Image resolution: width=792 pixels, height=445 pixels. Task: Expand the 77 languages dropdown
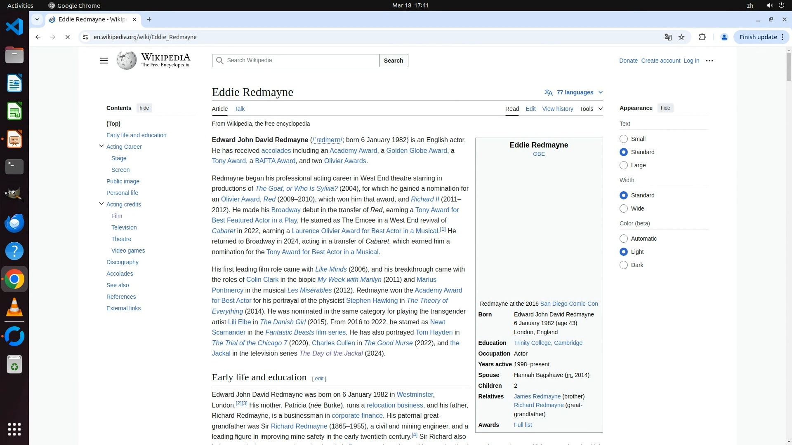coord(574,92)
